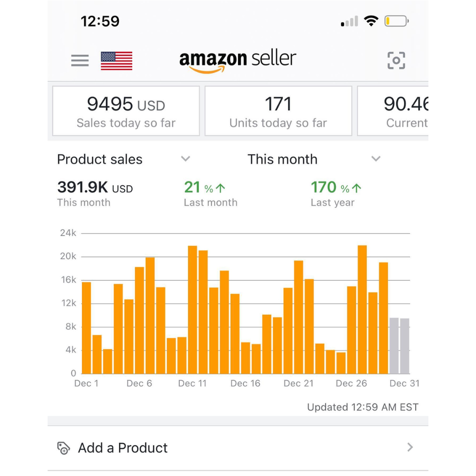Tap the 170% Last year comparison

[x=336, y=193]
